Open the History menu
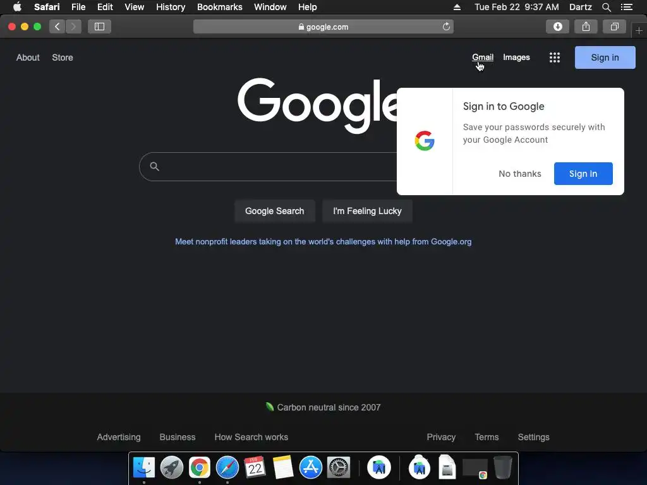647x485 pixels. point(171,7)
